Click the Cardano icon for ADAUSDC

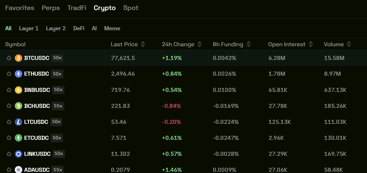pyautogui.click(x=19, y=170)
